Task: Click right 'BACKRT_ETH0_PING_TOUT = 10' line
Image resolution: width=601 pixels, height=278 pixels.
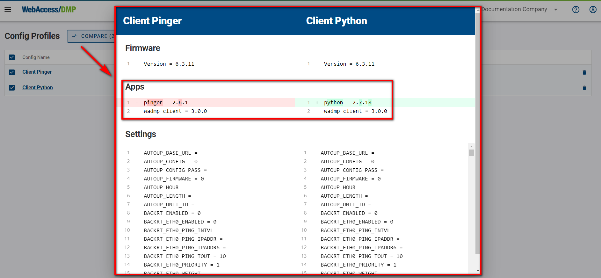Action: (362, 256)
